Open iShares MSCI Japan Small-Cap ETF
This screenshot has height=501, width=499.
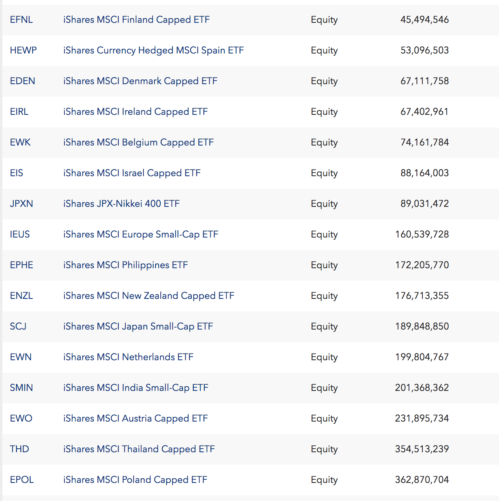pos(138,326)
